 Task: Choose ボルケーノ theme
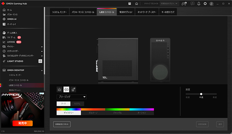(93, 113)
